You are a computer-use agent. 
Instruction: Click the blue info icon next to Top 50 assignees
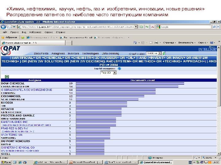[119, 69]
